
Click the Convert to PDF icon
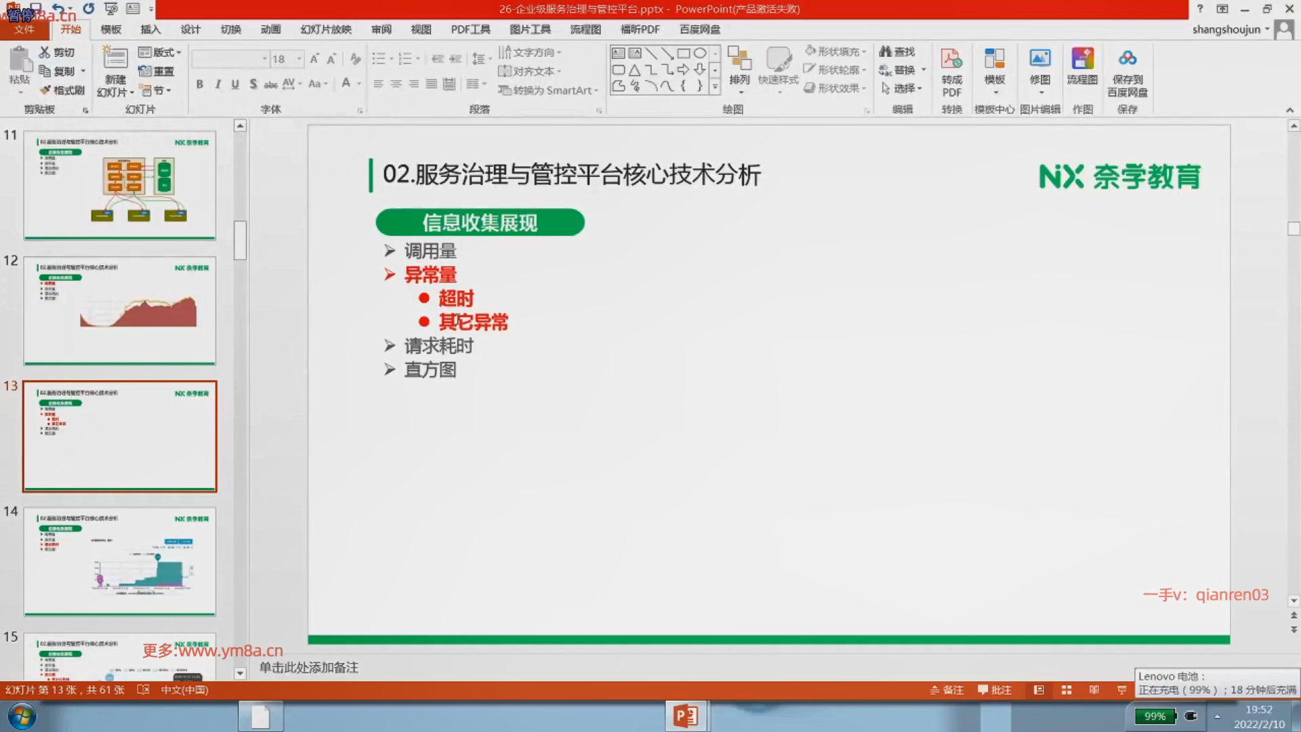pyautogui.click(x=951, y=60)
